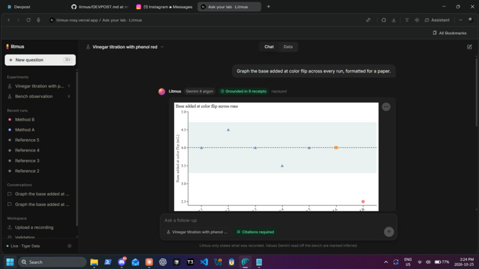
Task: Switch to the Data tab
Action: pos(288,47)
